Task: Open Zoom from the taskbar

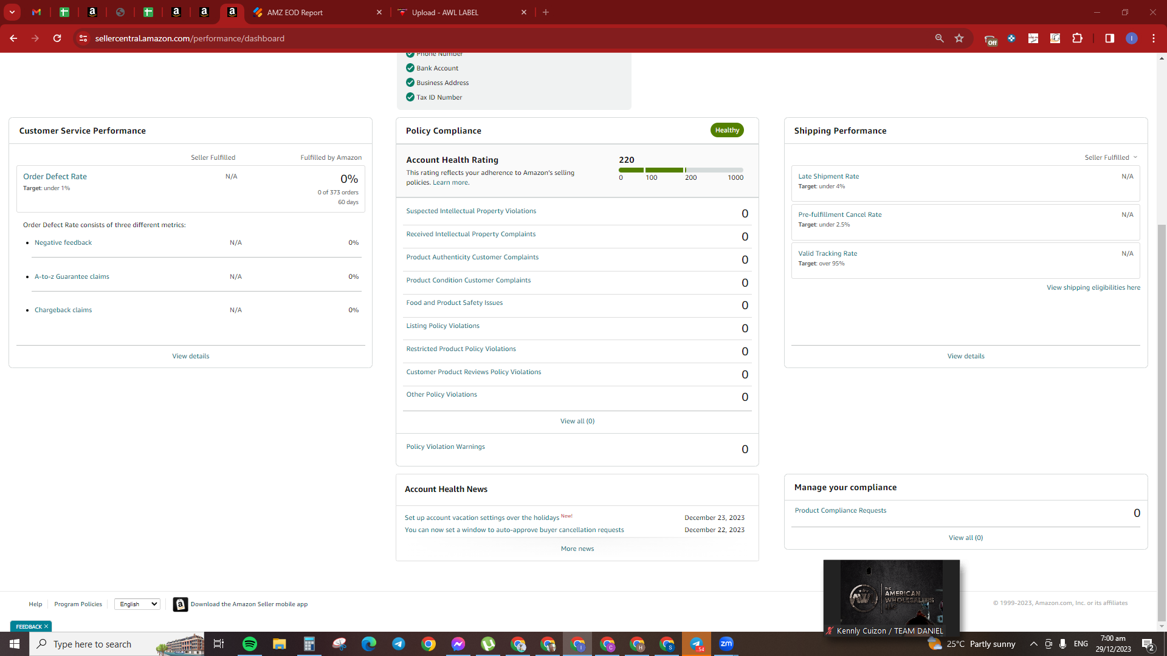Action: (x=726, y=644)
